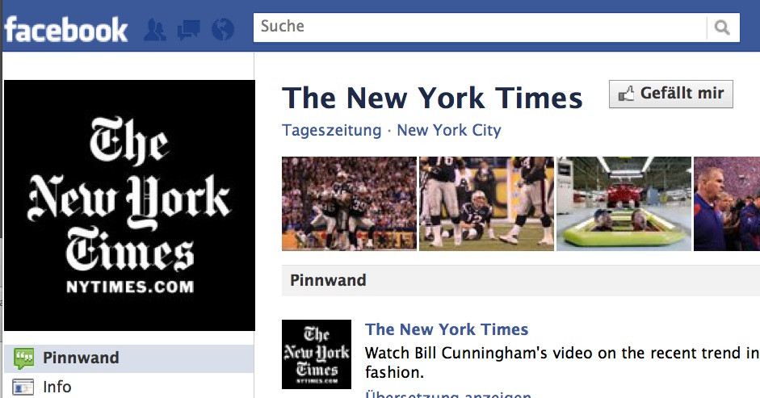Image resolution: width=760 pixels, height=398 pixels.
Task: Open the Tageszeitung category link
Action: (x=331, y=131)
